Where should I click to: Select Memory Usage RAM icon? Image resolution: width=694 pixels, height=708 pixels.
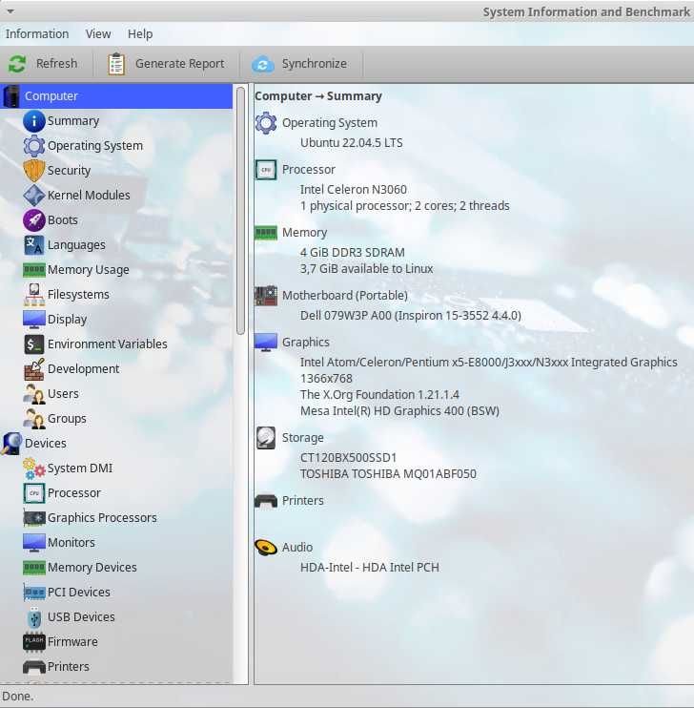pyautogui.click(x=34, y=270)
